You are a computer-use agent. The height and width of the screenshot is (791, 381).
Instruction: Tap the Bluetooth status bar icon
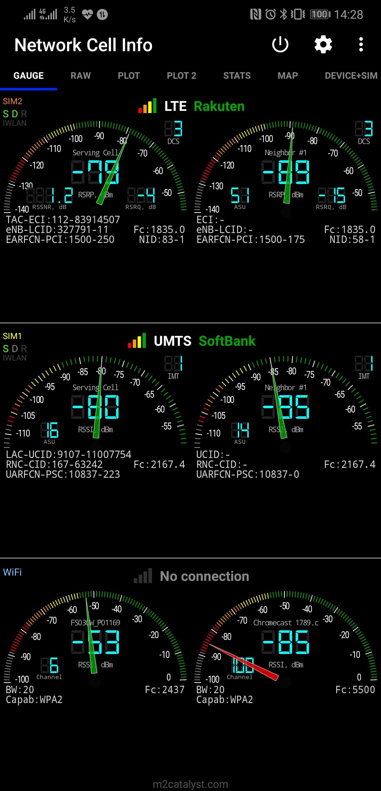pos(284,14)
